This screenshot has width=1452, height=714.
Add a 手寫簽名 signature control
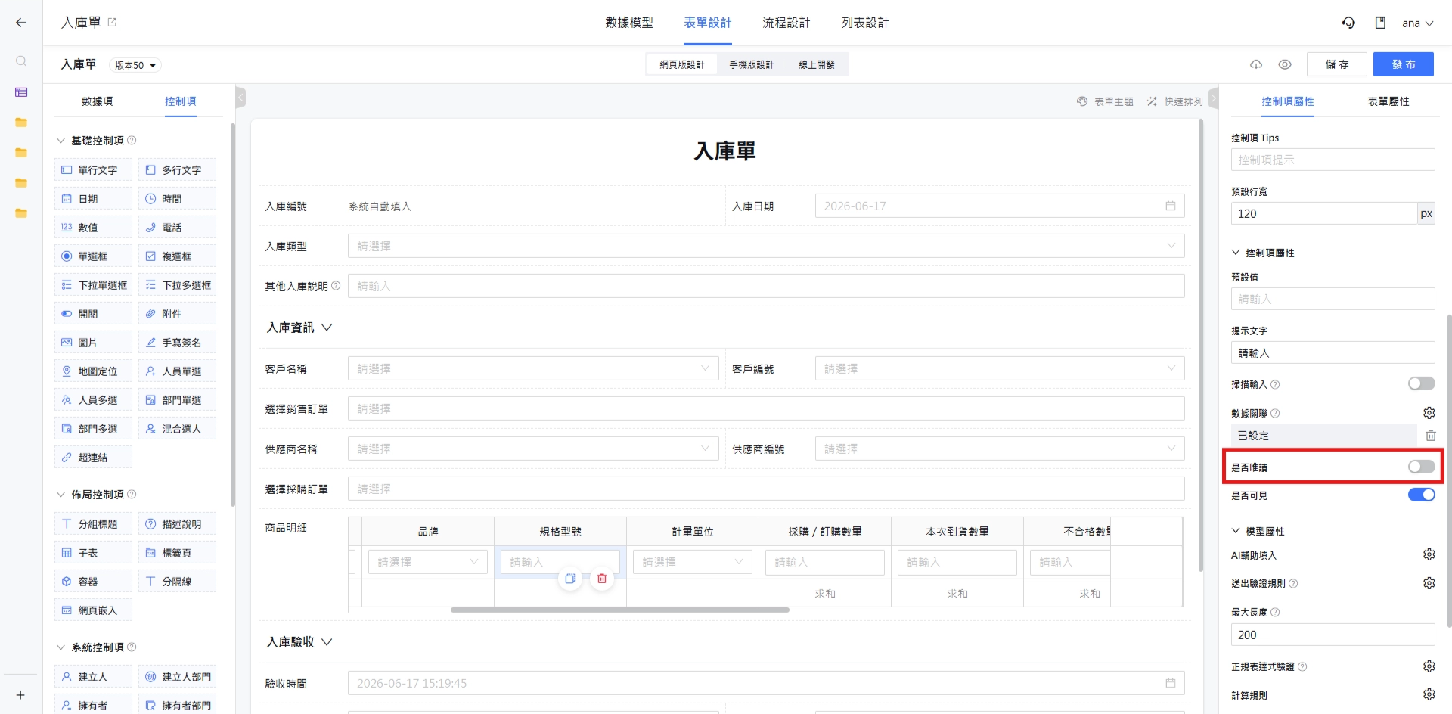click(x=177, y=343)
